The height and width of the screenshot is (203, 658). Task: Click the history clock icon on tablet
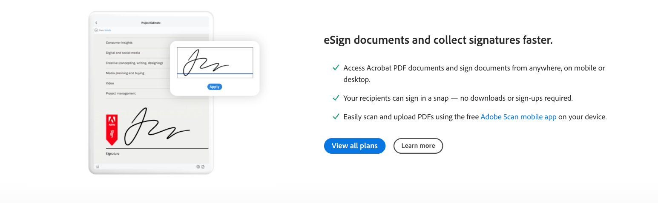(x=198, y=167)
